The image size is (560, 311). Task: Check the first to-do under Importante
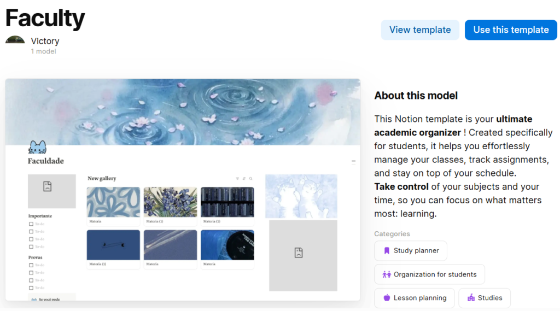click(x=31, y=224)
